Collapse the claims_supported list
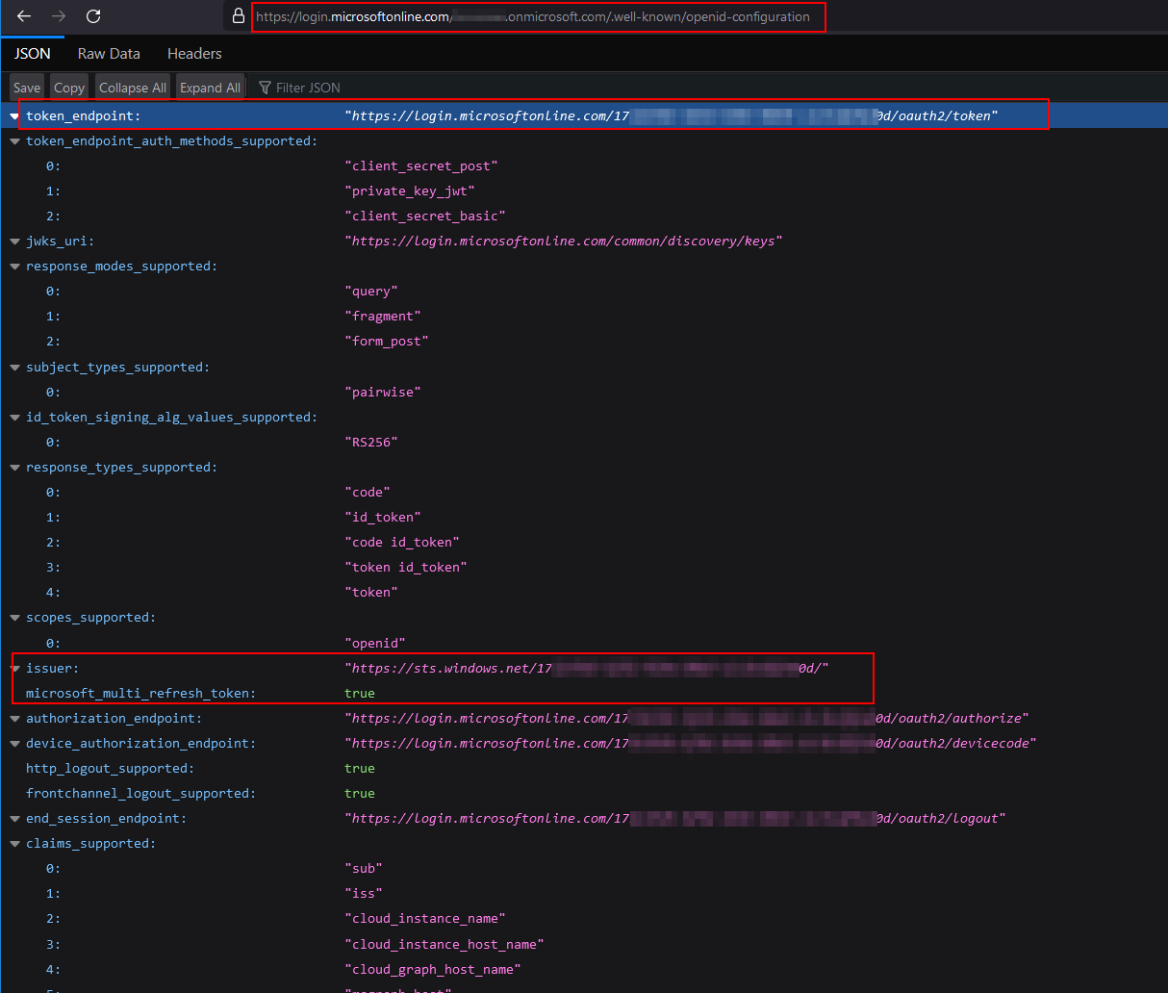Screen dimensions: 1168x993 click(x=14, y=844)
